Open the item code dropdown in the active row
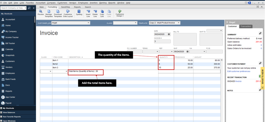This screenshot has height=122, width=265. coord(66,71)
